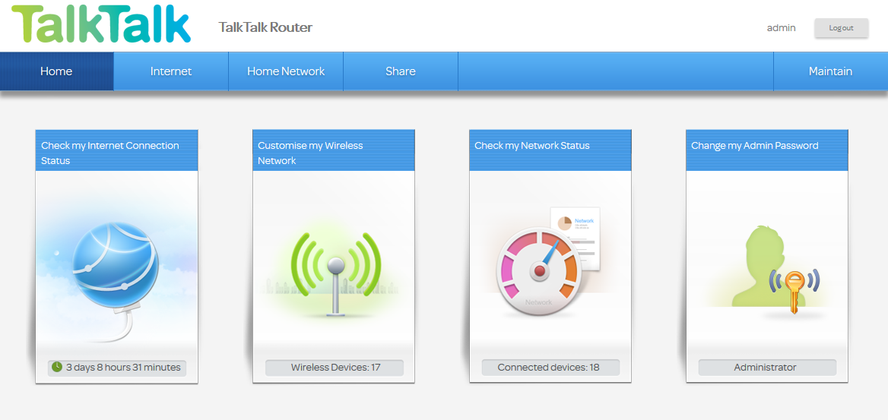Open the network speed gauge icon

(x=547, y=263)
